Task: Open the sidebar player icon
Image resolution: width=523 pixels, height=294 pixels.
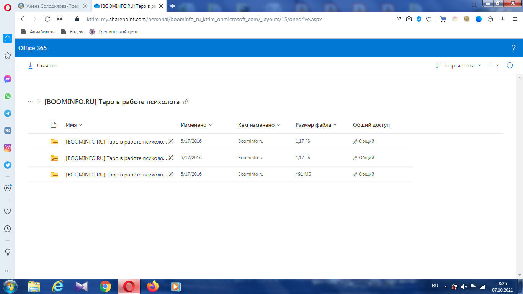Action: coord(8,188)
